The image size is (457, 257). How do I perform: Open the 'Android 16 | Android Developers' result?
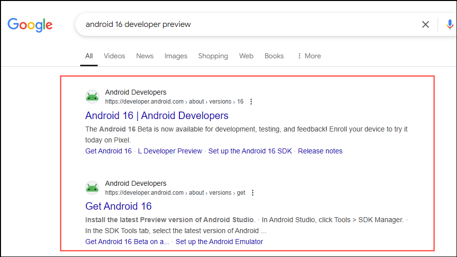point(157,116)
